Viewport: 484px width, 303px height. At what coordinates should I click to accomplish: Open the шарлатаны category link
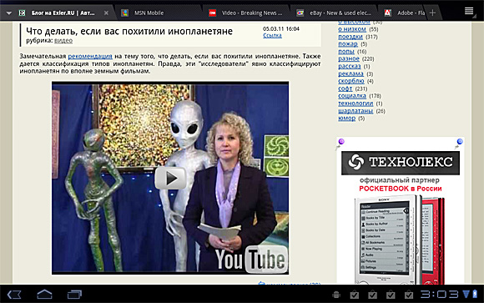(355, 111)
